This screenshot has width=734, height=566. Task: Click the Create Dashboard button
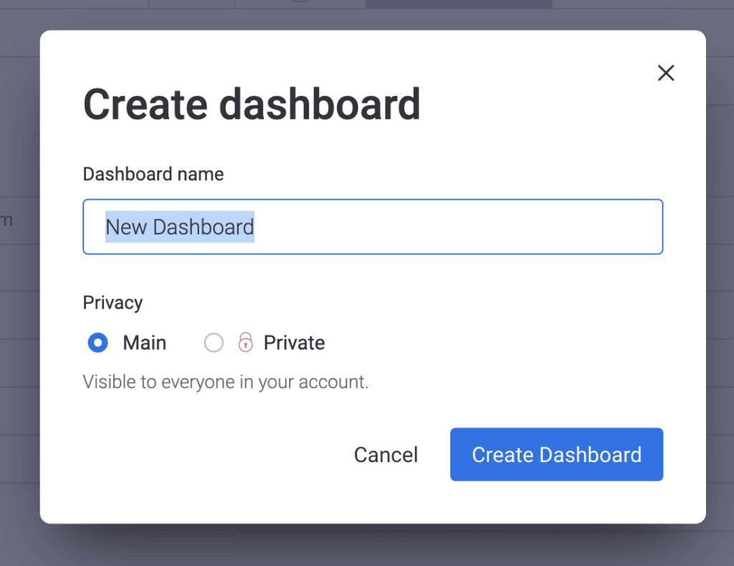tap(556, 454)
